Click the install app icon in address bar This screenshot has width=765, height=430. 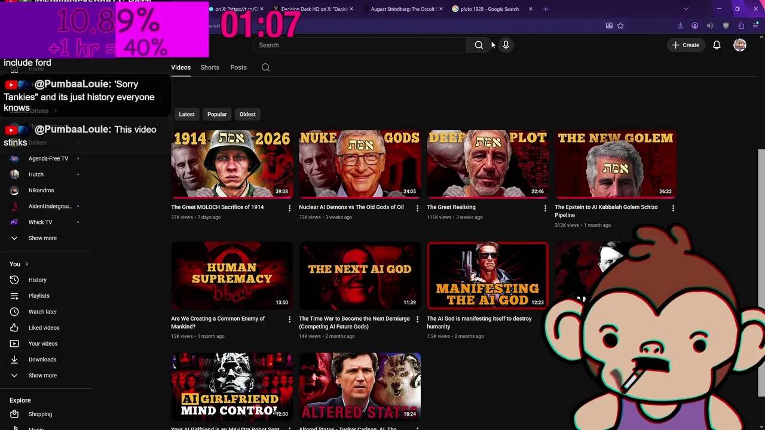click(609, 26)
